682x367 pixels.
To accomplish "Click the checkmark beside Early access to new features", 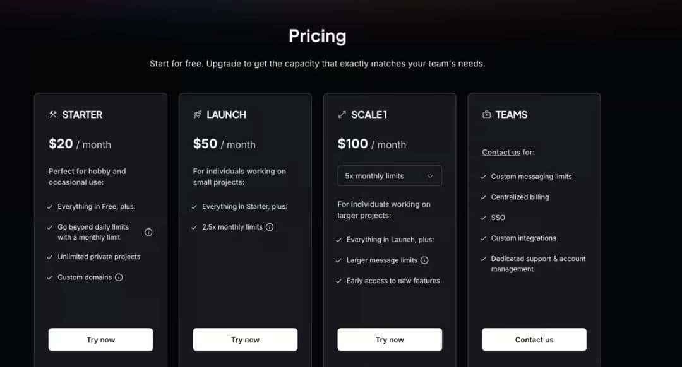I will pos(339,281).
